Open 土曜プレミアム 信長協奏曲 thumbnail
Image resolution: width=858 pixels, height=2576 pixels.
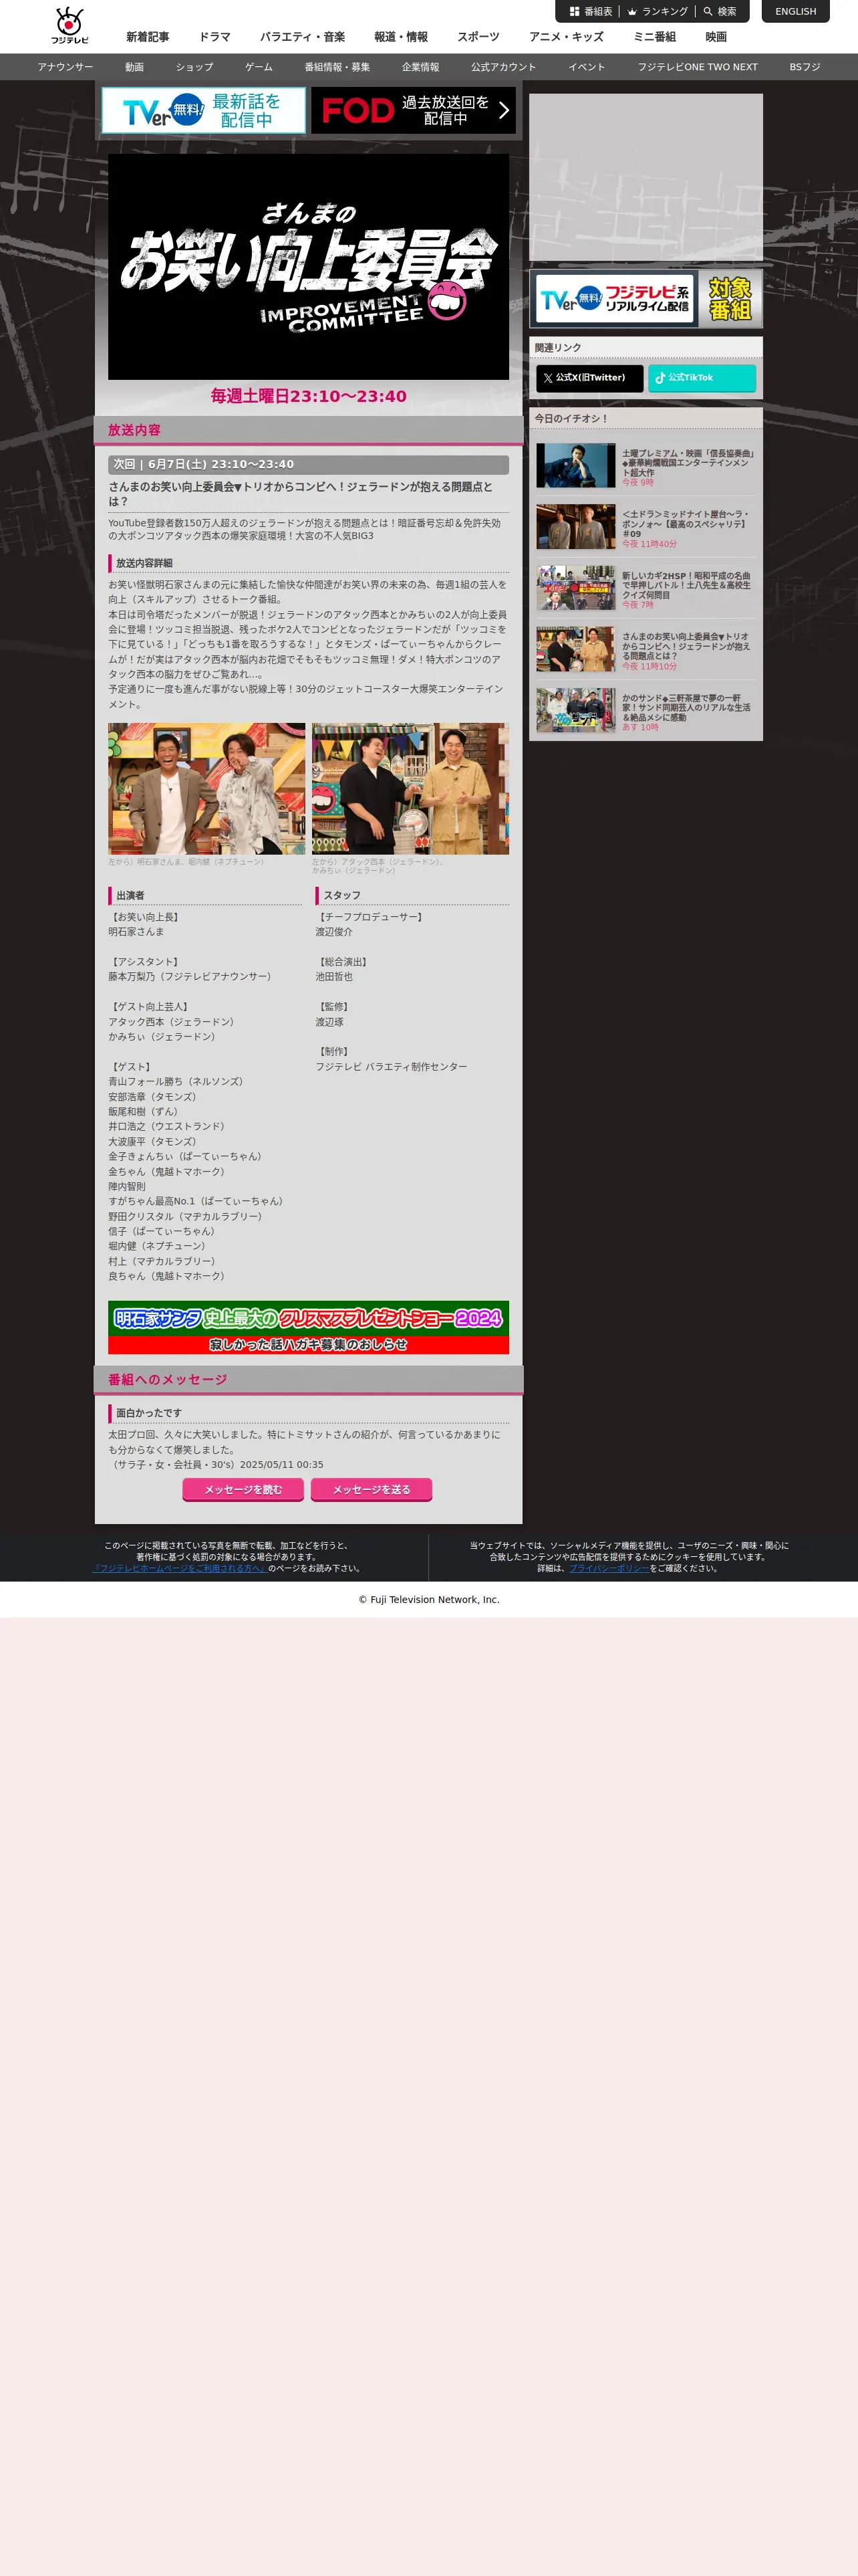coord(575,466)
